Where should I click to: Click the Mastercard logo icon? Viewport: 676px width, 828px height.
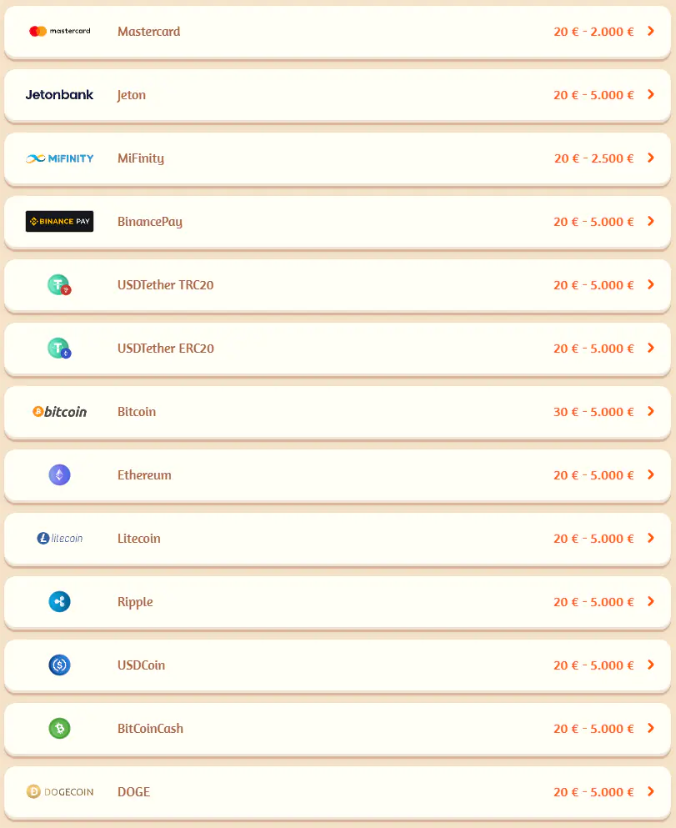click(x=59, y=32)
